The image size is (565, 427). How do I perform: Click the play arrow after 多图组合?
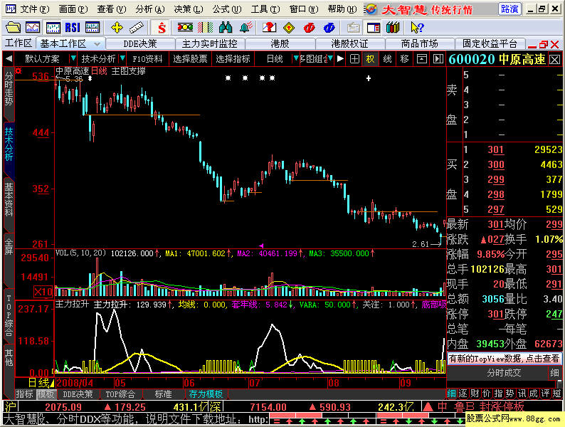(x=340, y=59)
